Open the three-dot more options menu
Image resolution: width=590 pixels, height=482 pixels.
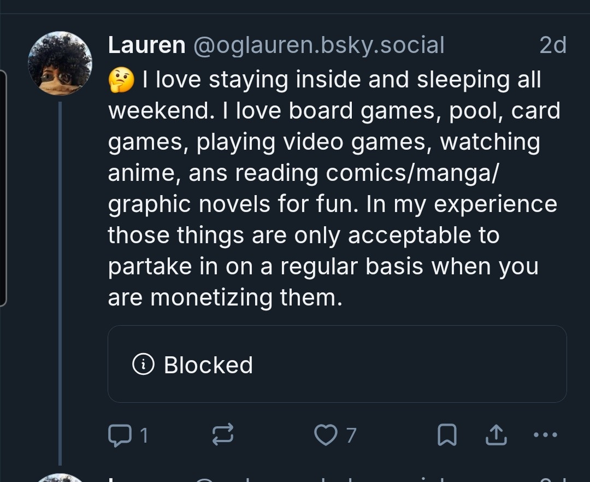(545, 435)
